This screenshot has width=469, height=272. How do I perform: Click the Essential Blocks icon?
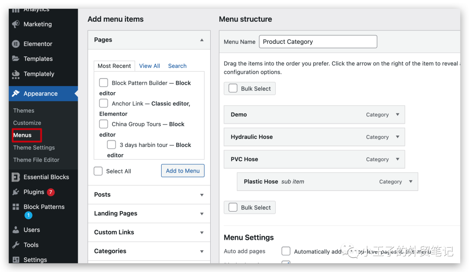click(x=16, y=177)
